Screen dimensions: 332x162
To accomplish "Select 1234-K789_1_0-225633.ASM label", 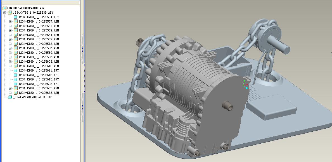I will click(x=39, y=89).
